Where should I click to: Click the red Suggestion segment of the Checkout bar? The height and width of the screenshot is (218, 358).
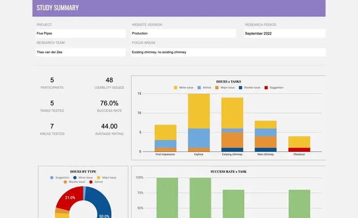point(299,150)
